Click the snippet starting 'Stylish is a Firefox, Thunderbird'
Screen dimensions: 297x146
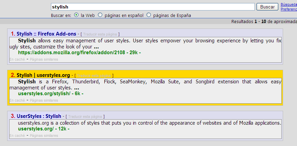click(145, 85)
